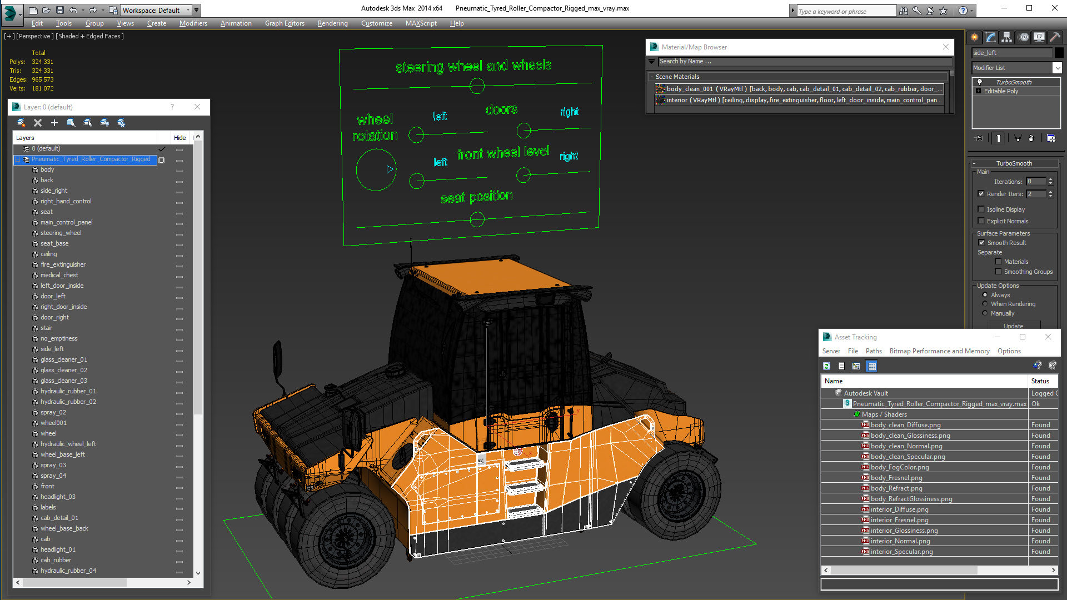Toggle TurboSmooth lightbulb in modifier stack
This screenshot has width=1067, height=600.
point(980,82)
